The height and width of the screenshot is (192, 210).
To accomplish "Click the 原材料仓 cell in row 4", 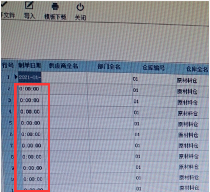I will tap(188, 114).
